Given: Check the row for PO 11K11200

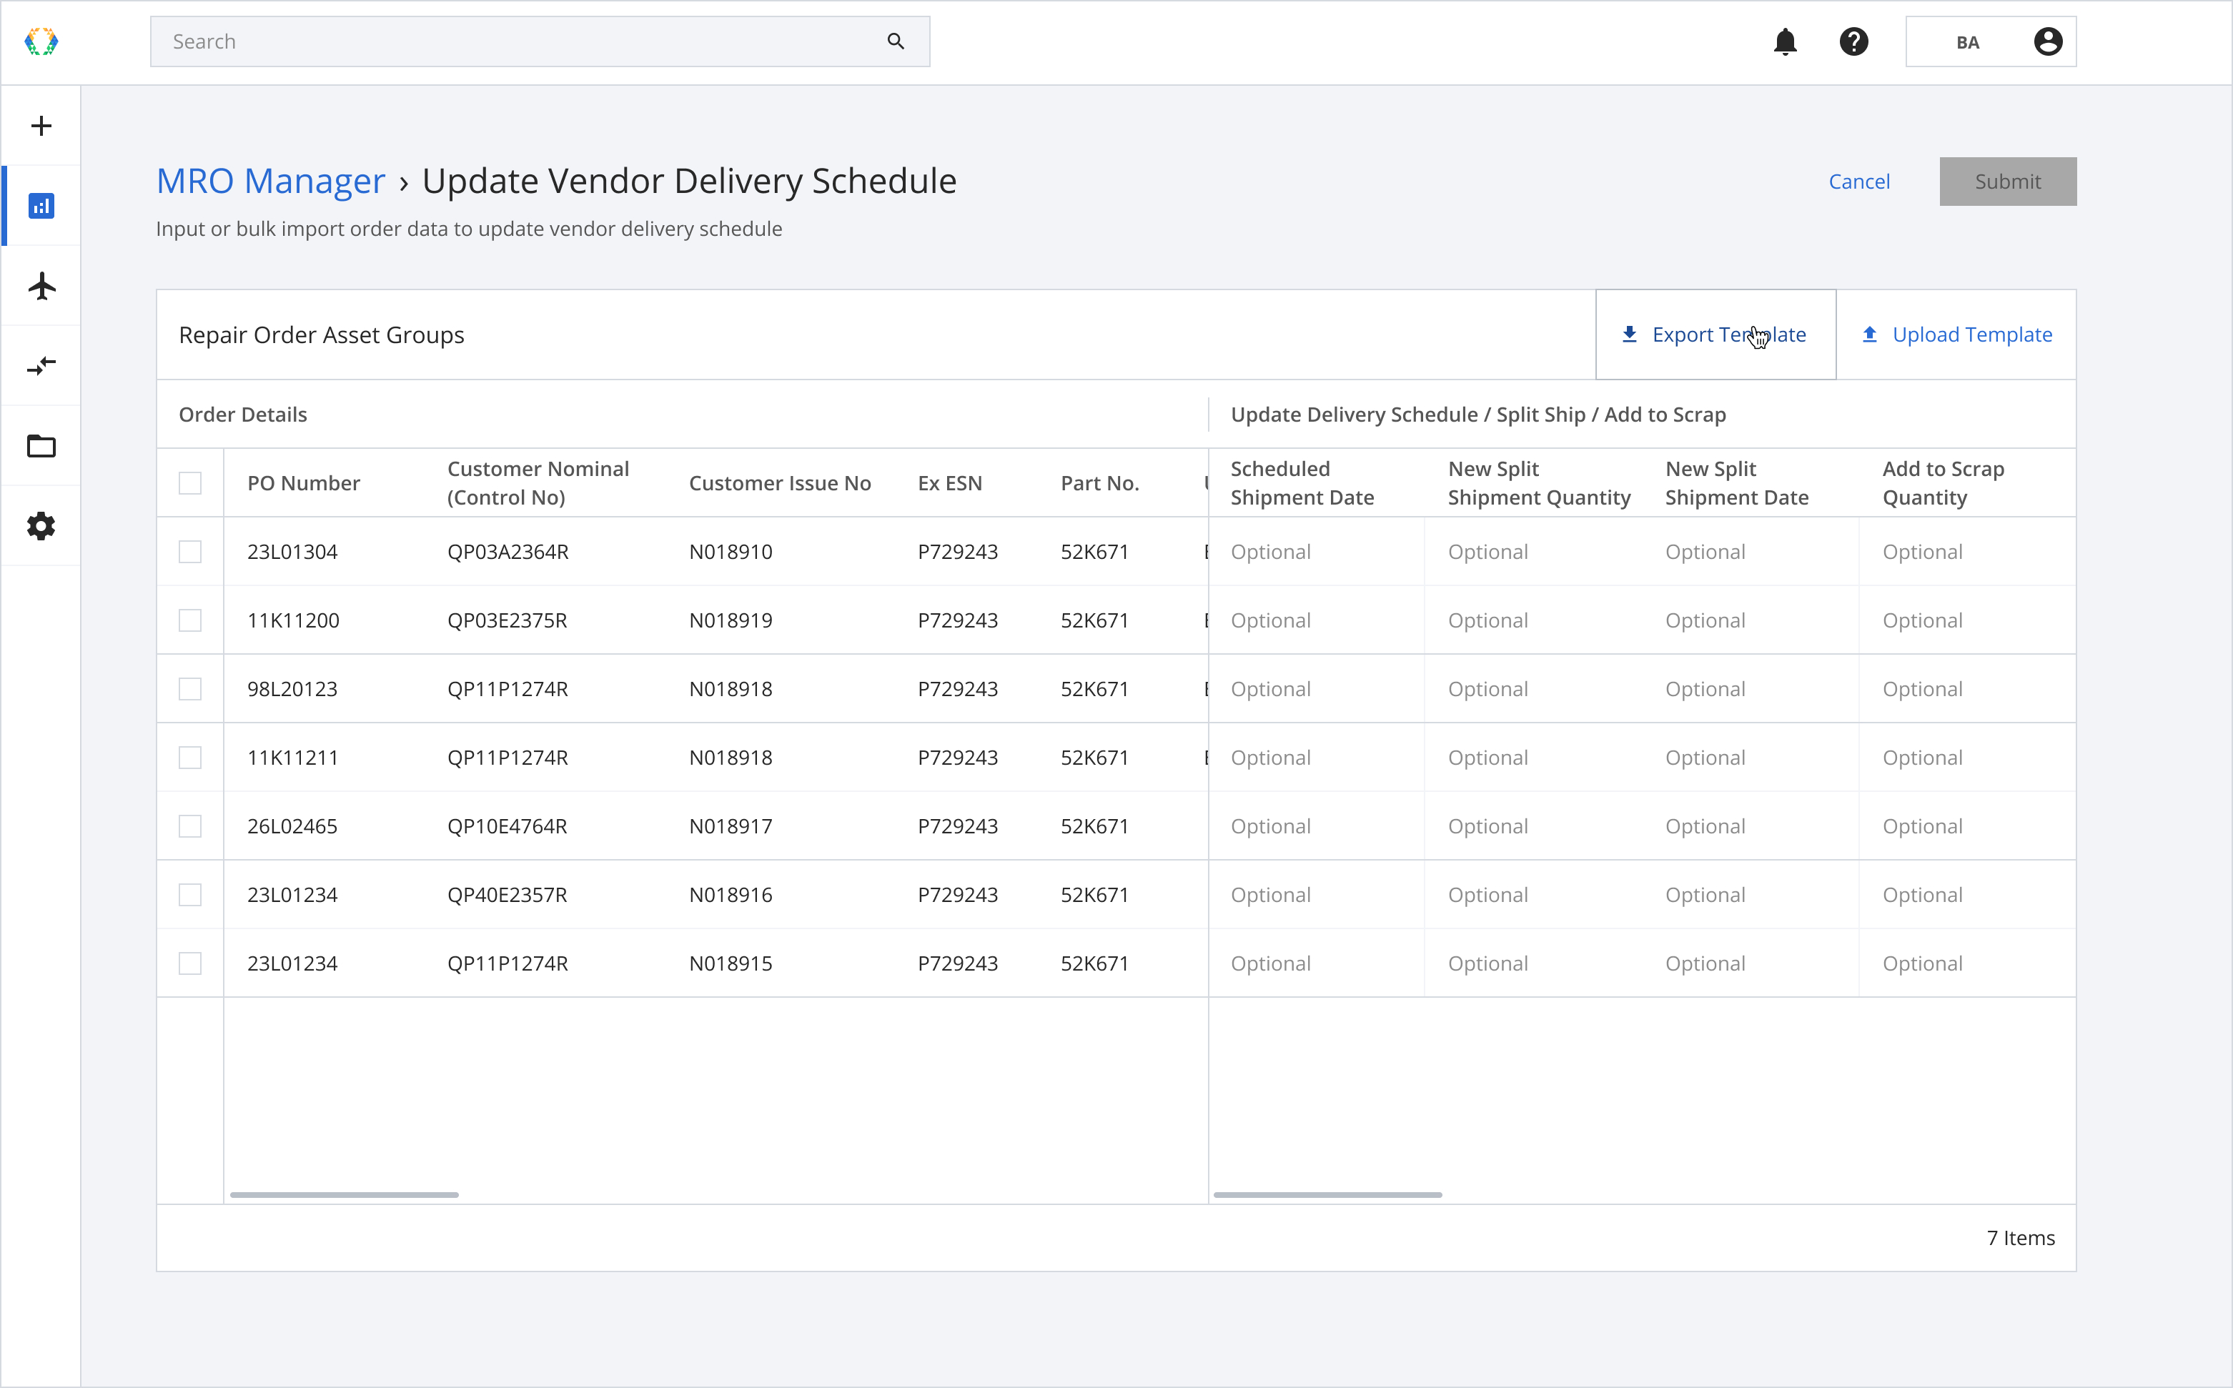Looking at the screenshot, I should point(190,620).
